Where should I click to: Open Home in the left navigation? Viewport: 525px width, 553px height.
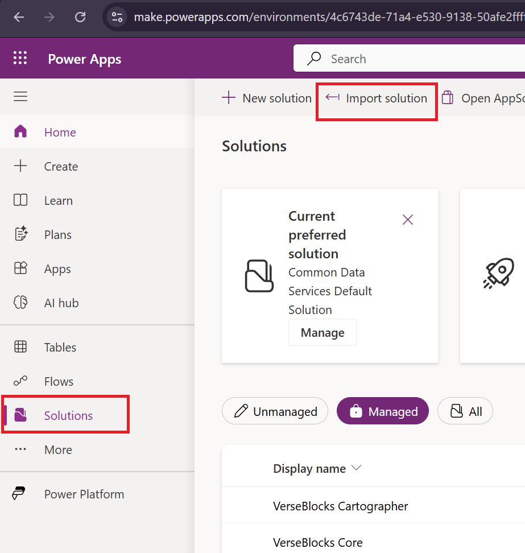coord(97,132)
